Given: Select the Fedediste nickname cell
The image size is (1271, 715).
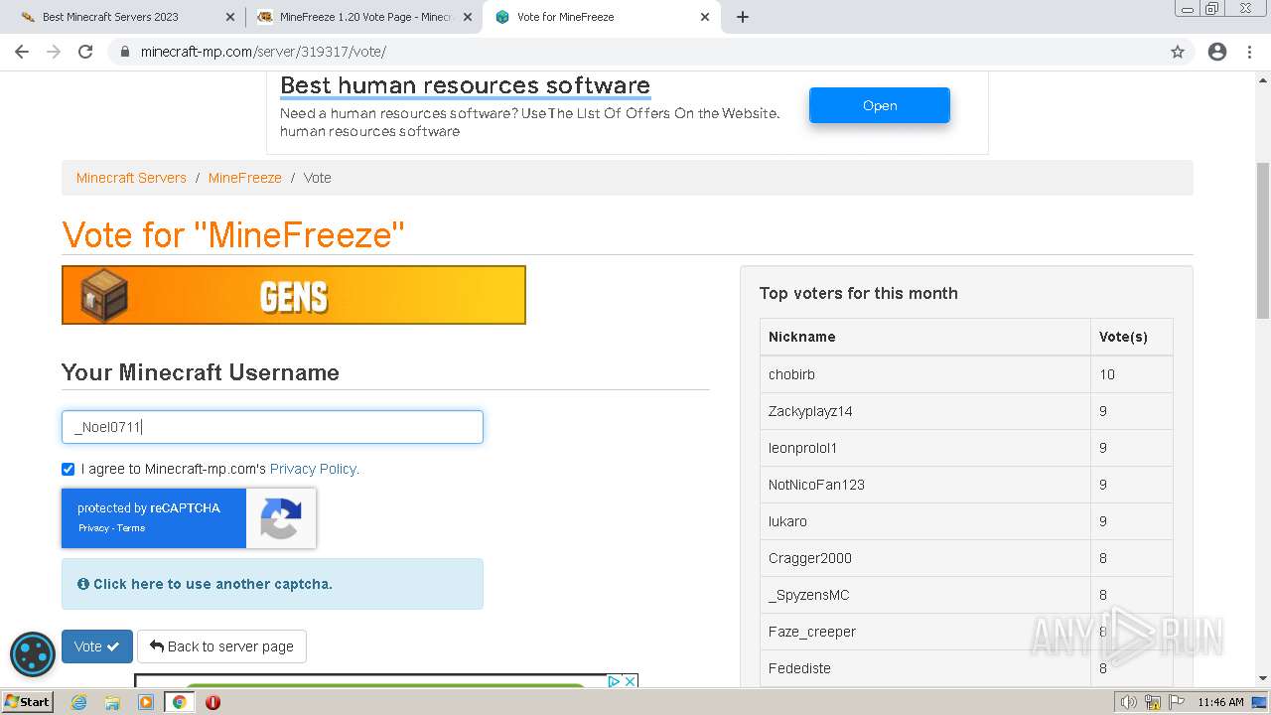Looking at the screenshot, I should coord(925,668).
